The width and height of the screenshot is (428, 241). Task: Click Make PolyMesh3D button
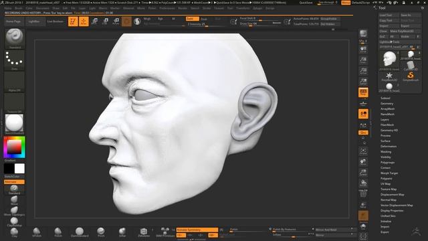pos(405,31)
